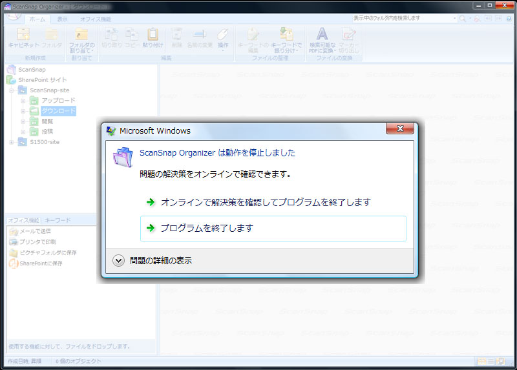Choose オンラインで解決策を確認 option

265,202
